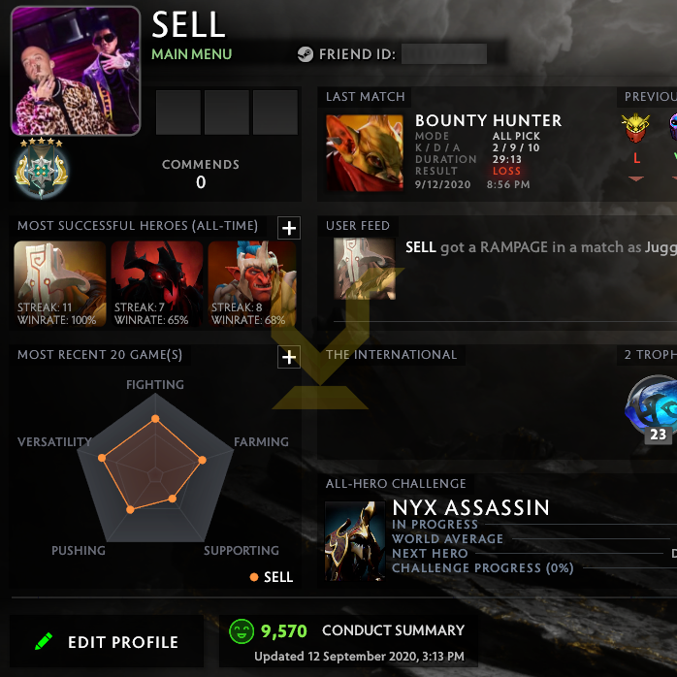This screenshot has width=677, height=677.
Task: Expand Most Successful Heroes with the plus button
Action: click(x=289, y=228)
